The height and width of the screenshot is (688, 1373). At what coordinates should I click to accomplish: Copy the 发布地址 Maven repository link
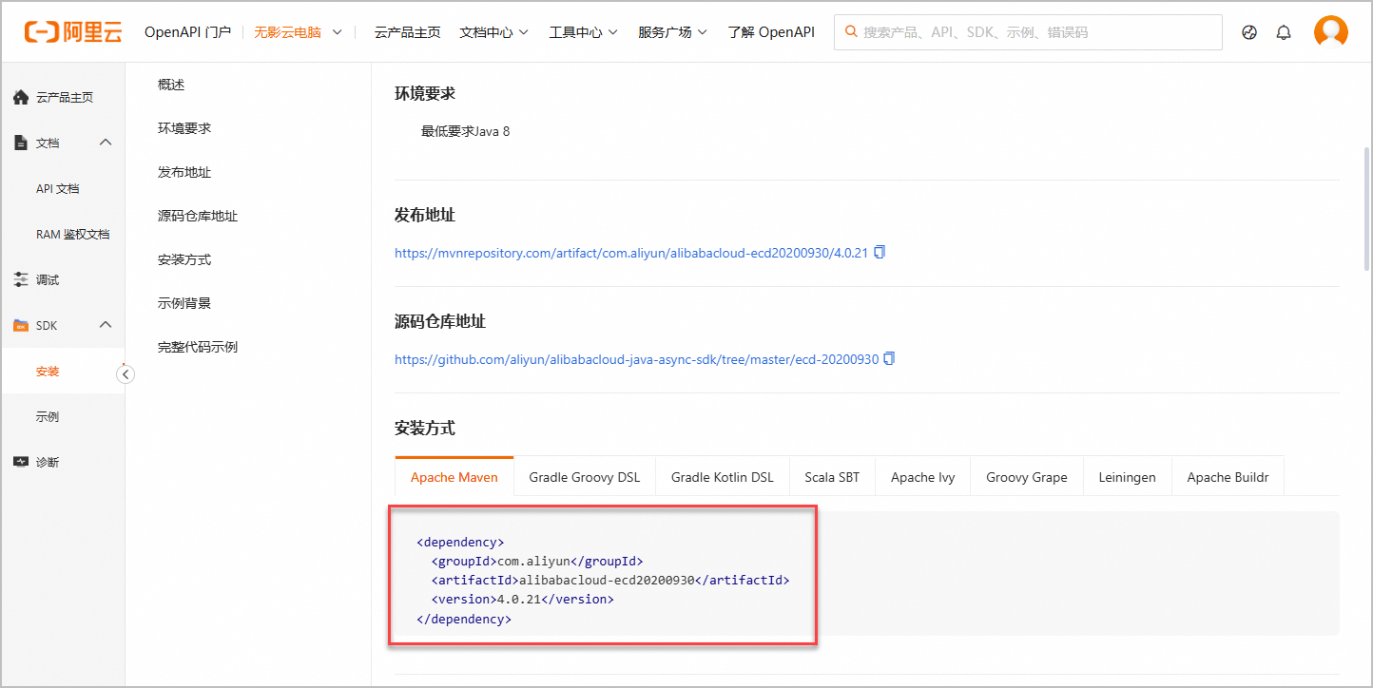(x=879, y=252)
